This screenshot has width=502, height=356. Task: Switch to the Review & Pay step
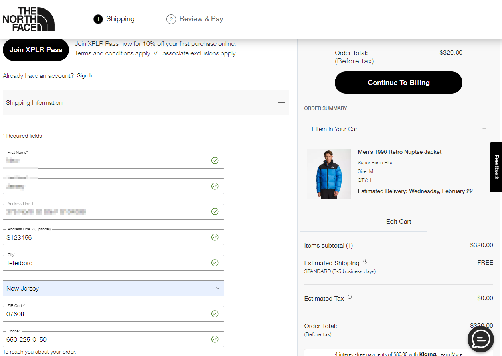pos(201,19)
